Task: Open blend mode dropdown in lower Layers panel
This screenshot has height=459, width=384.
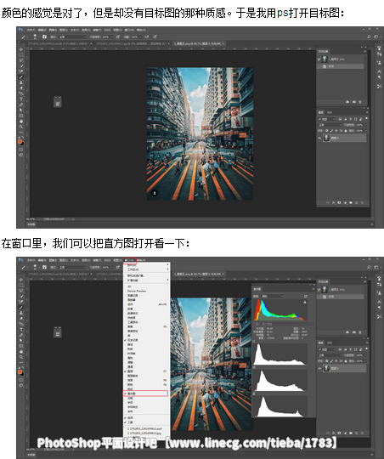Action: pyautogui.click(x=330, y=355)
